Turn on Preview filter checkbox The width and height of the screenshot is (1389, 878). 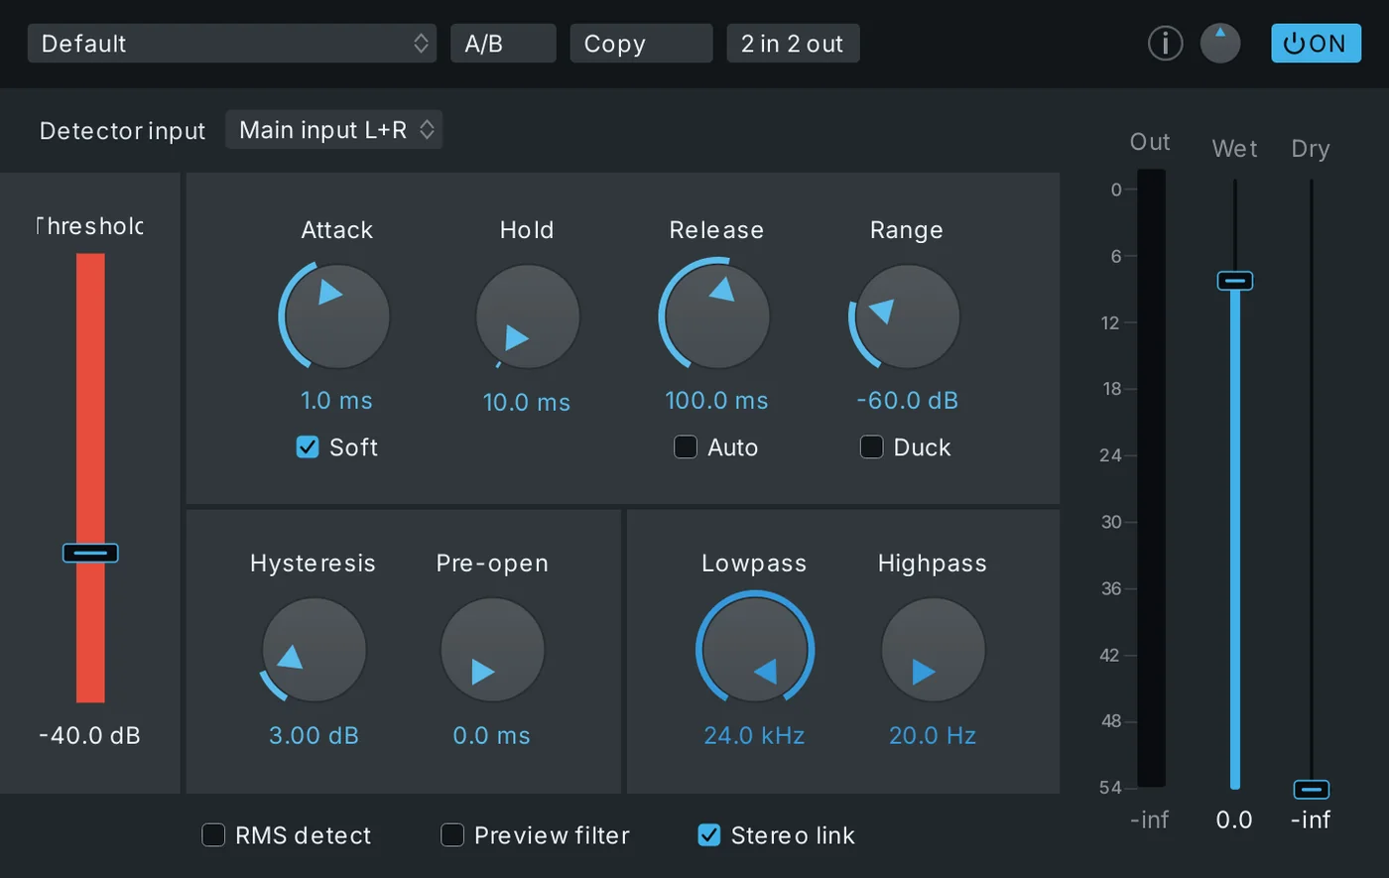click(452, 835)
